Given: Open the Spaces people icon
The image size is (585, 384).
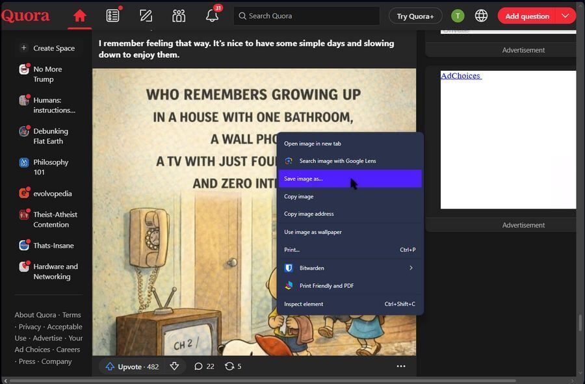Looking at the screenshot, I should pyautogui.click(x=179, y=16).
